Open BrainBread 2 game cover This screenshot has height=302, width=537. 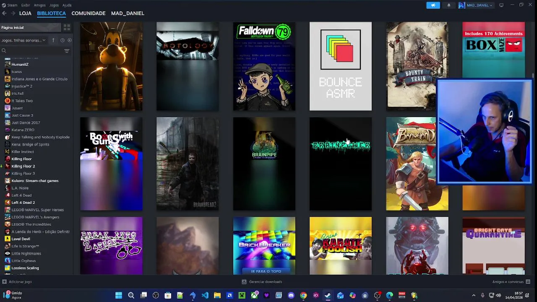(x=188, y=164)
